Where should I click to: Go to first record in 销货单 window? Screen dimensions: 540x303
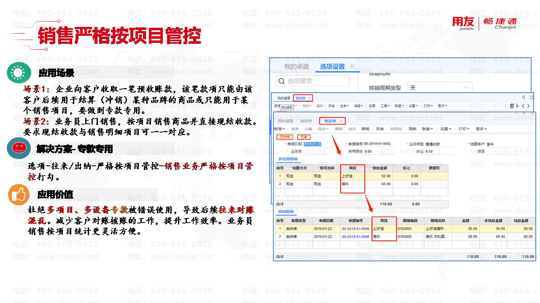click(x=518, y=106)
